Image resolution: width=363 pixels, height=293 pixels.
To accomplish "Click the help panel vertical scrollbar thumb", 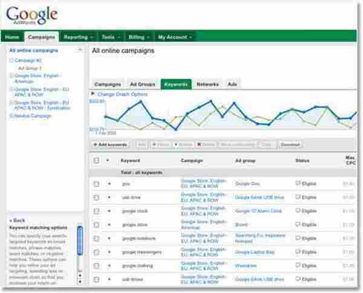I will coord(80,241).
